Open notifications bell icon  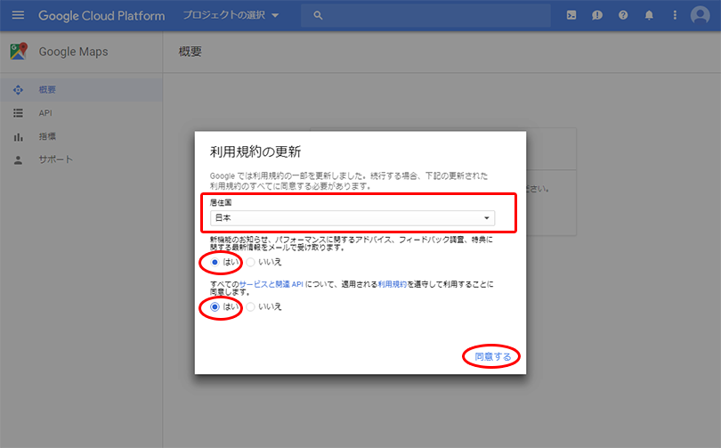pyautogui.click(x=649, y=15)
